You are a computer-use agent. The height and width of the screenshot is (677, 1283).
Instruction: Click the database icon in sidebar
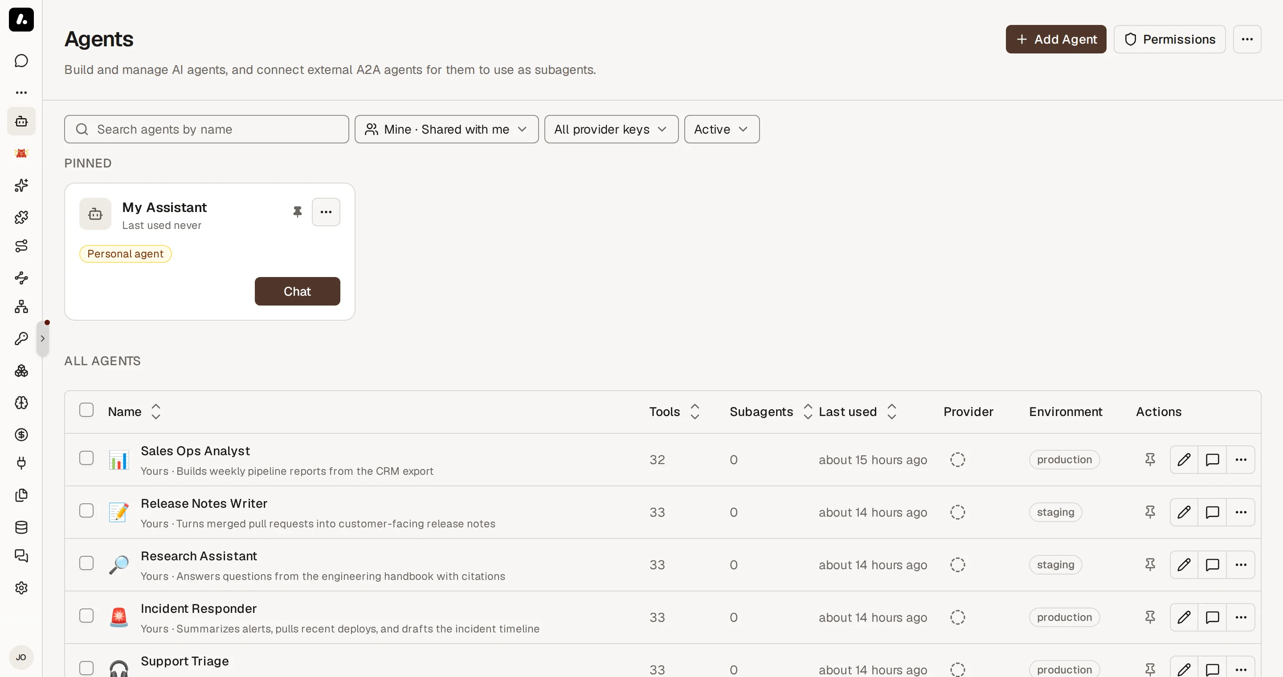(x=21, y=527)
